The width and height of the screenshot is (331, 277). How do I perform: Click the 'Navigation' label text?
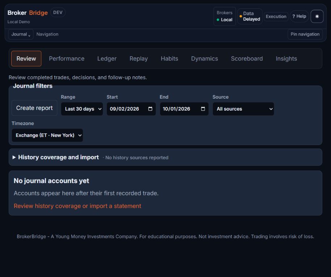point(47,34)
